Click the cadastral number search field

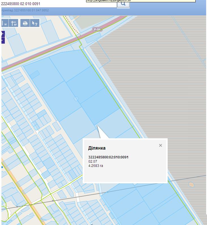(x=57, y=4)
